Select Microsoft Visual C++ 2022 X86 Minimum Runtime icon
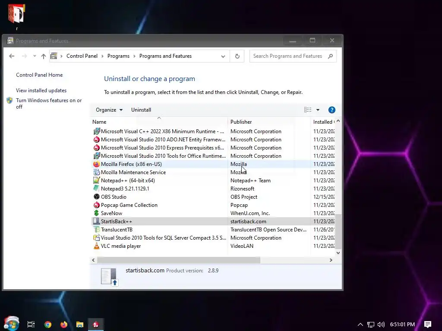This screenshot has width=442, height=331. click(x=96, y=131)
